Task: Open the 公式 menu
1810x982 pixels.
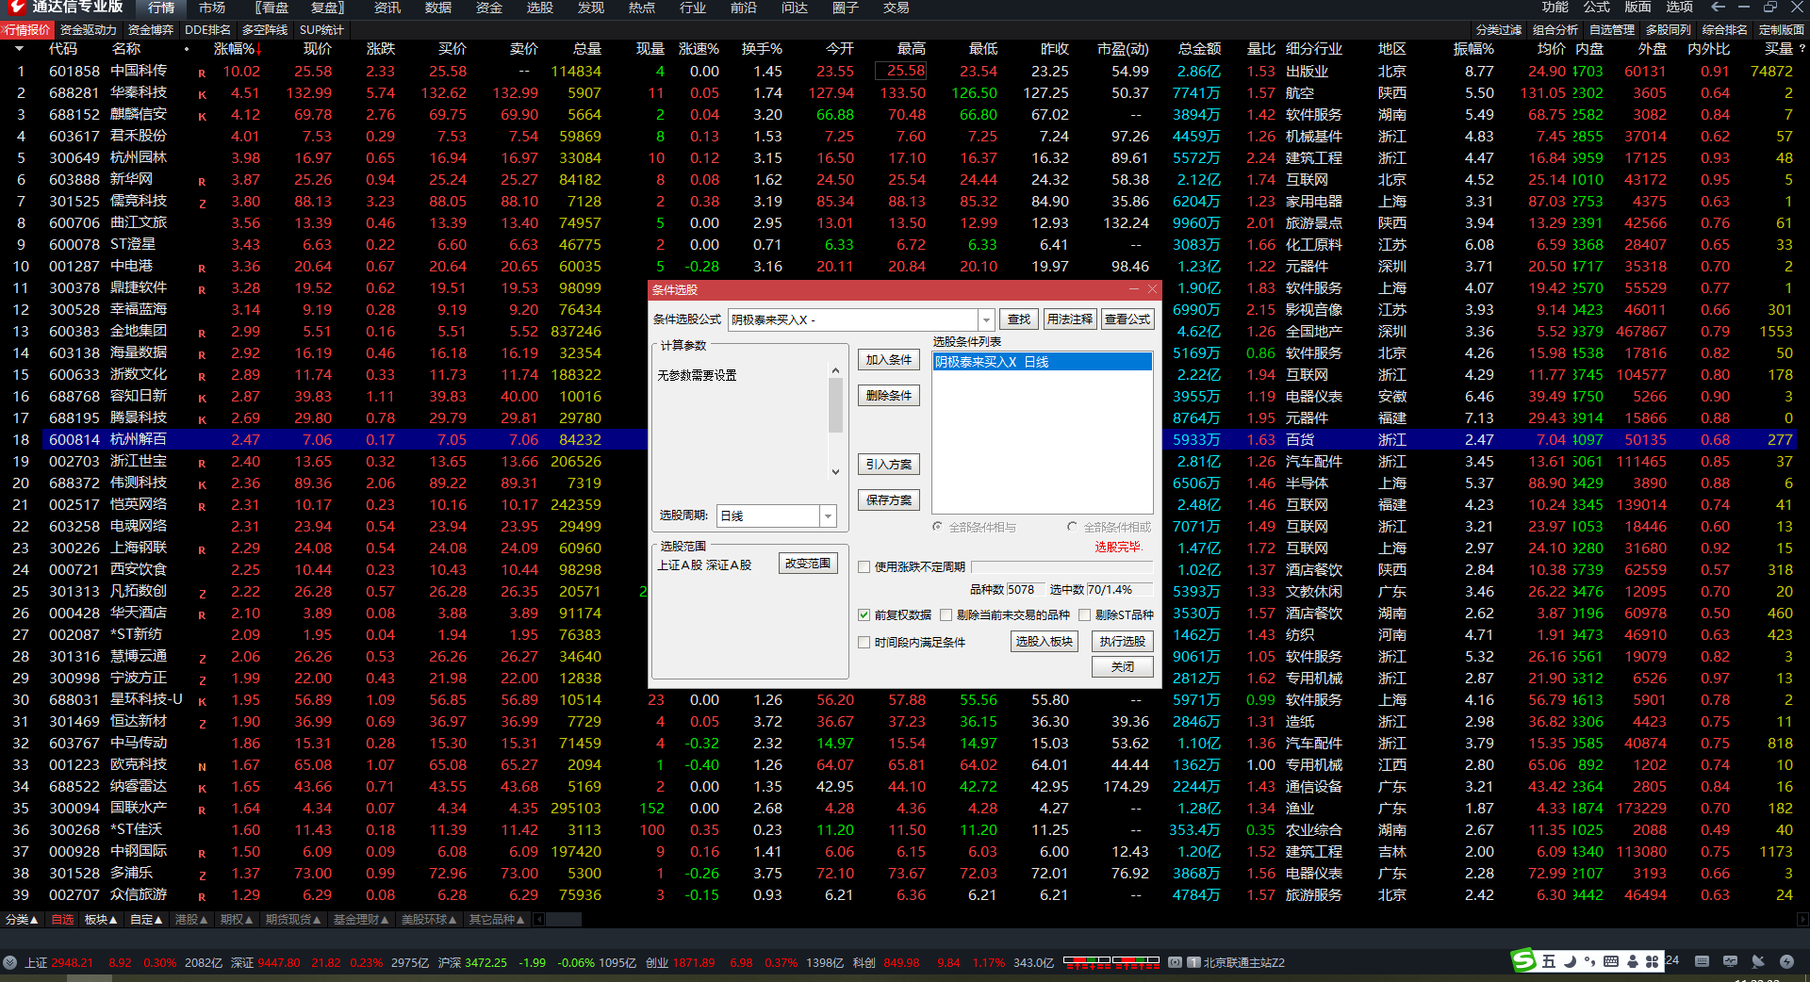Action: [x=1596, y=8]
